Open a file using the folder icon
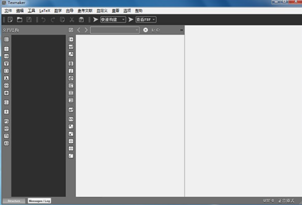Image resolution: width=302 pixels, height=205 pixels. pos(19,19)
